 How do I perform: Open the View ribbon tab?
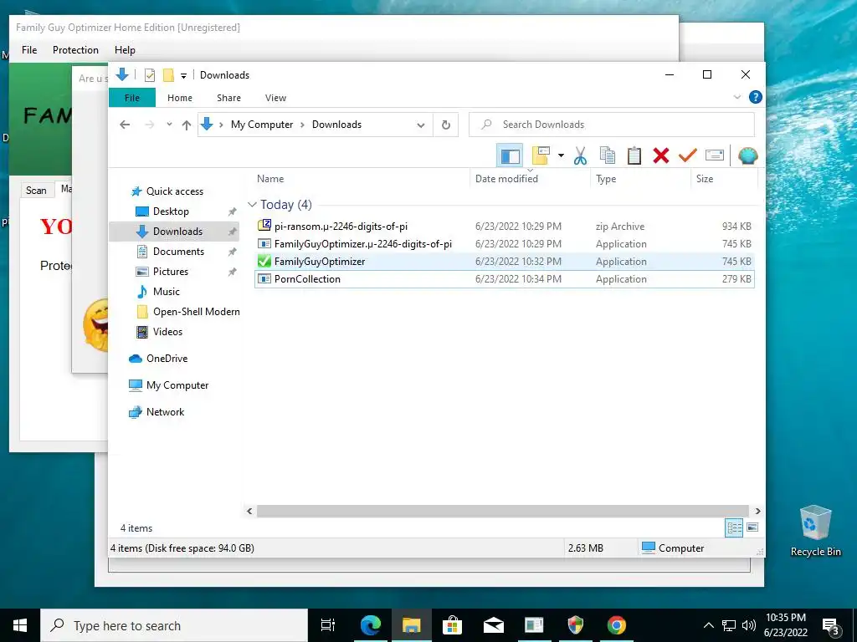[x=275, y=98]
